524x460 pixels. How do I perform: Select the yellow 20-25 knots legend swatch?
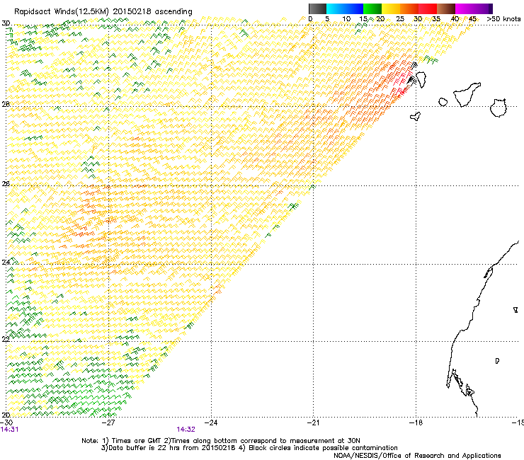(x=391, y=8)
